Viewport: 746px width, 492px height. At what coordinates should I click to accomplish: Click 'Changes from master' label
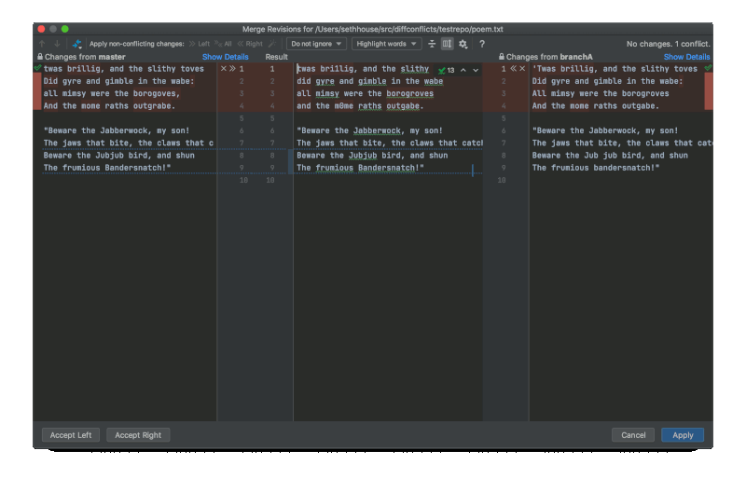point(85,57)
